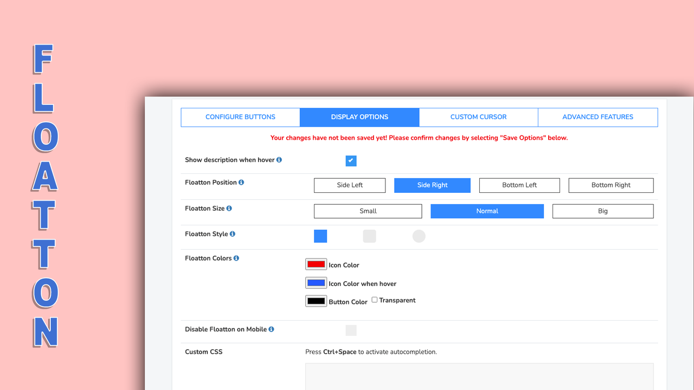The width and height of the screenshot is (694, 390).
Task: Select the circle Floatton style
Action: tap(419, 236)
